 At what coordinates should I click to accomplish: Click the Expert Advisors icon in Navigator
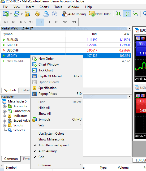(10, 121)
